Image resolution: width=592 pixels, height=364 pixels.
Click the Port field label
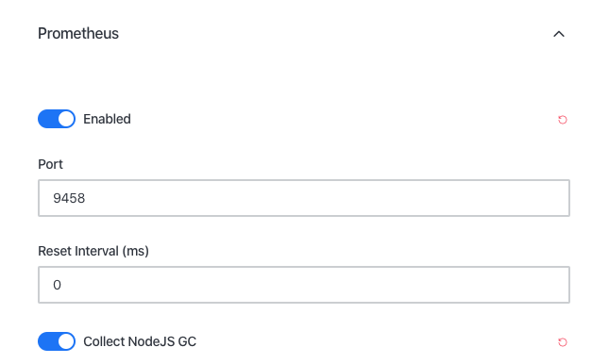tap(50, 164)
